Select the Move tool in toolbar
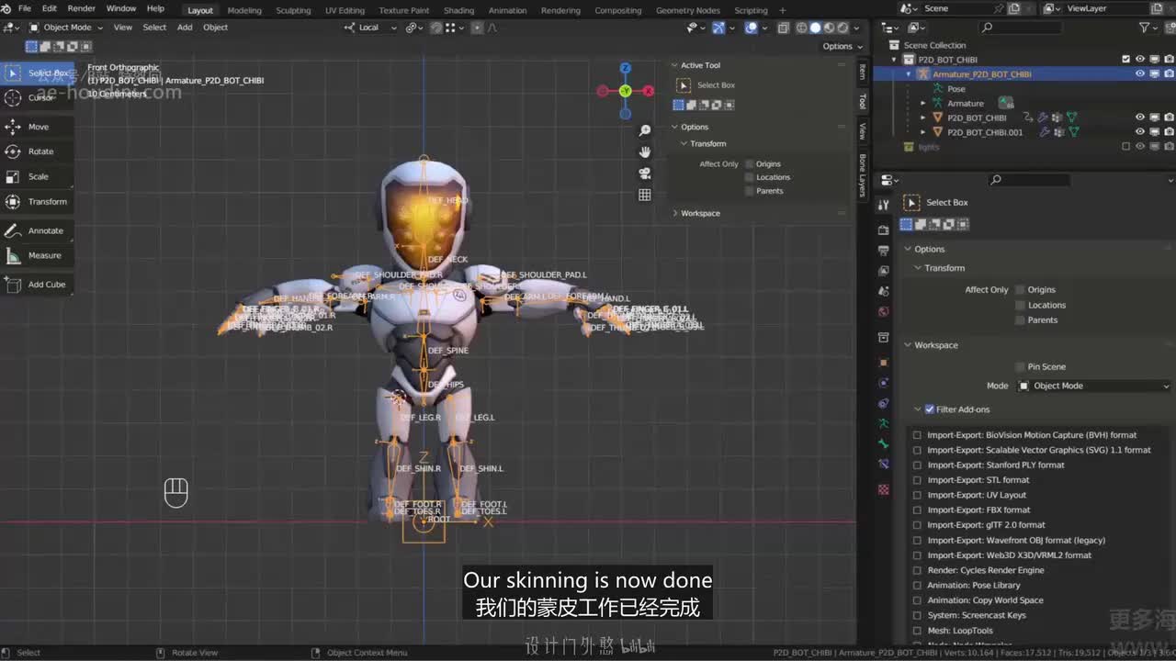This screenshot has height=661, width=1176. pos(37,127)
